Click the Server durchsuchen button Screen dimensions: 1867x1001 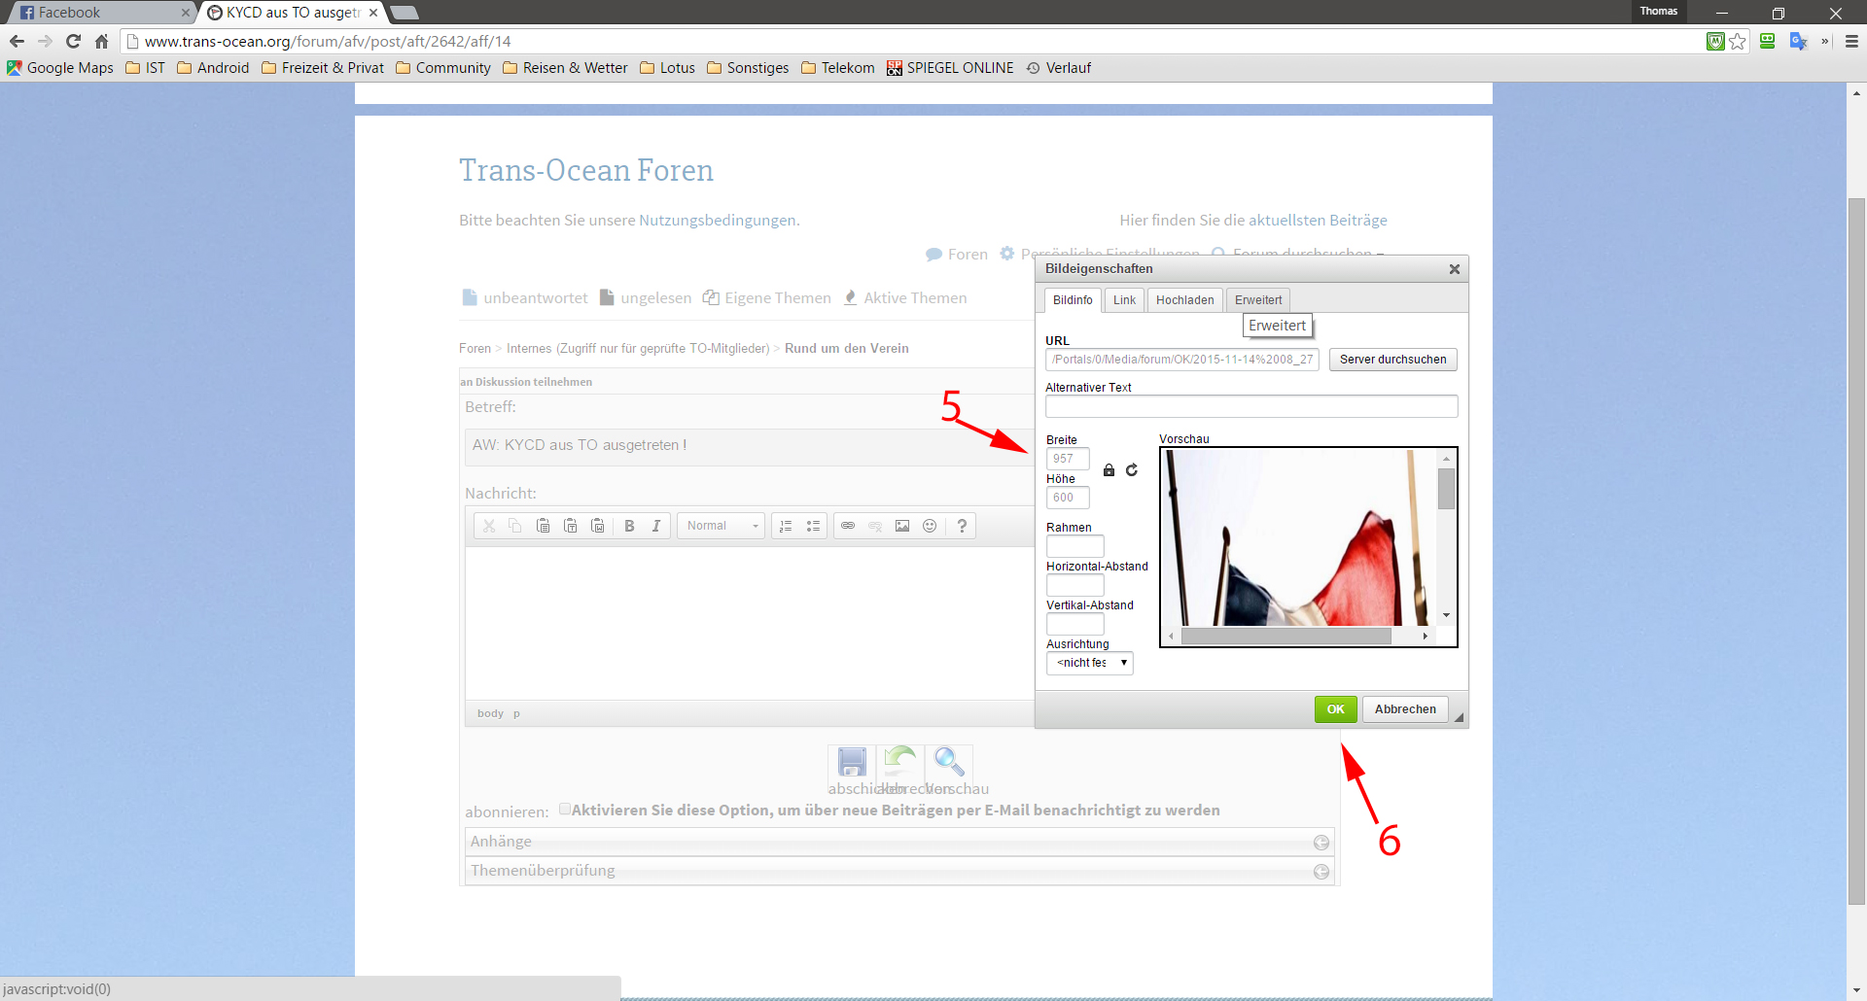(1392, 360)
